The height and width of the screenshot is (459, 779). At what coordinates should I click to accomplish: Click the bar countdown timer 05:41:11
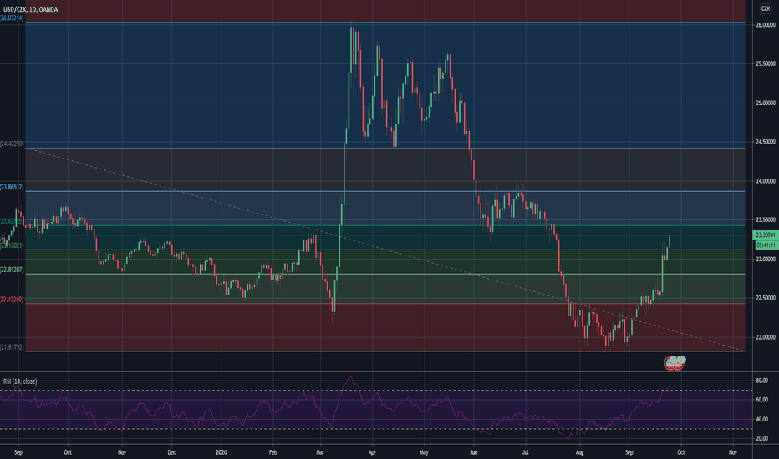tap(766, 245)
